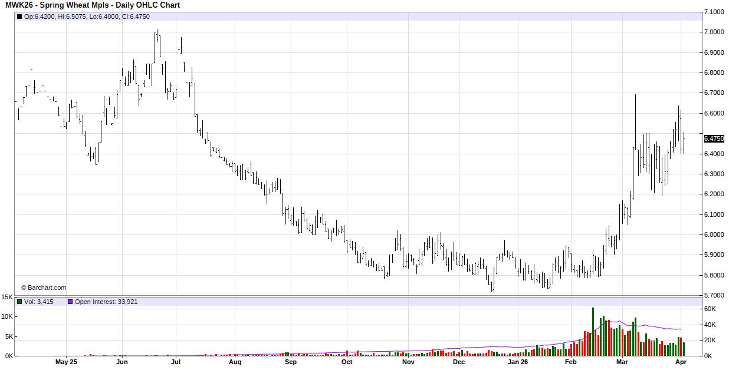
Task: Select the May 25 date label
Action: [66, 362]
